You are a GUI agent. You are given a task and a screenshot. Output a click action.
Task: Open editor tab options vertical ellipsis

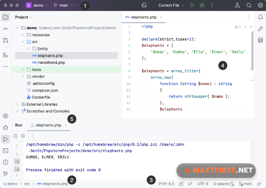click(249, 17)
